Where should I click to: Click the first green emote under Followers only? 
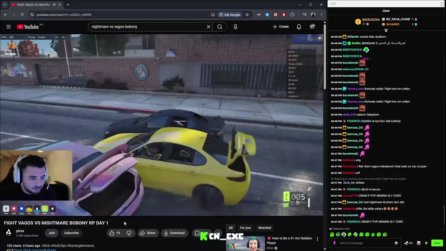point(332,235)
